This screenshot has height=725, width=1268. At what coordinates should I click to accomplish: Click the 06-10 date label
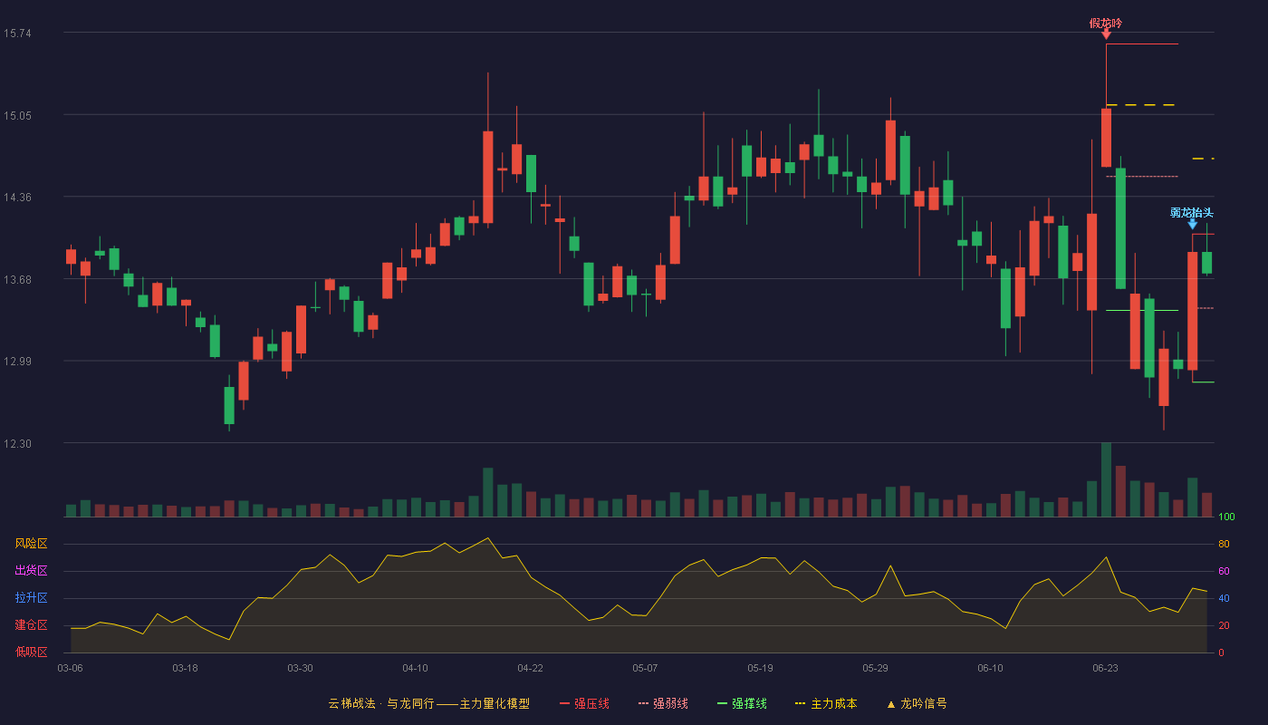(x=990, y=668)
